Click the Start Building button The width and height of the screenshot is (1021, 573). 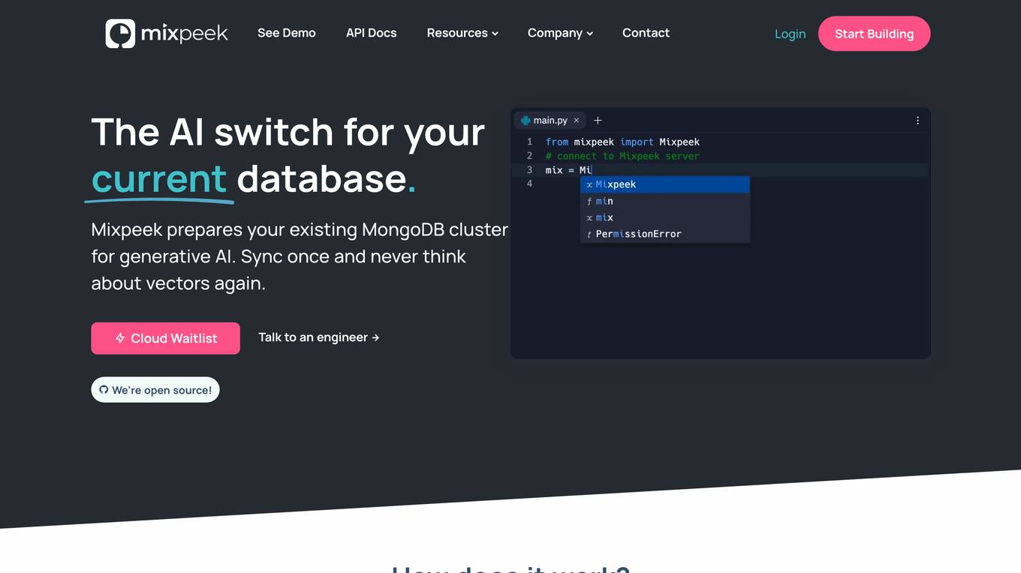(874, 34)
